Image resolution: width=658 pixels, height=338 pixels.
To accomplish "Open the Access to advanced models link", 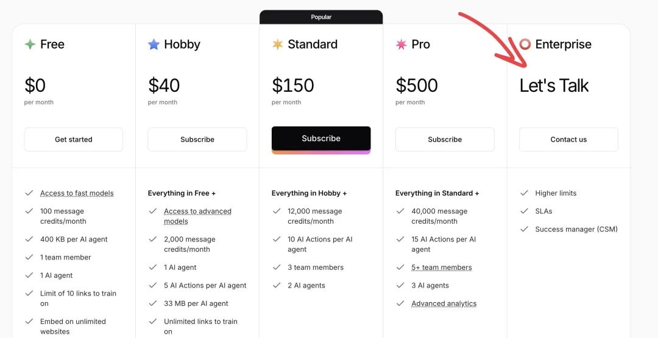I will [x=197, y=212].
